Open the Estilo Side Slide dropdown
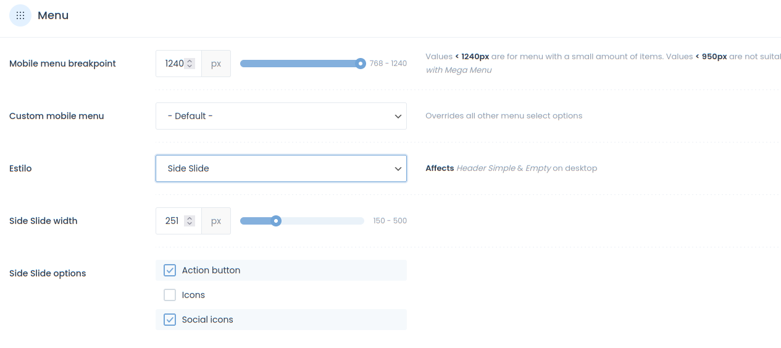781x348 pixels. [x=281, y=168]
